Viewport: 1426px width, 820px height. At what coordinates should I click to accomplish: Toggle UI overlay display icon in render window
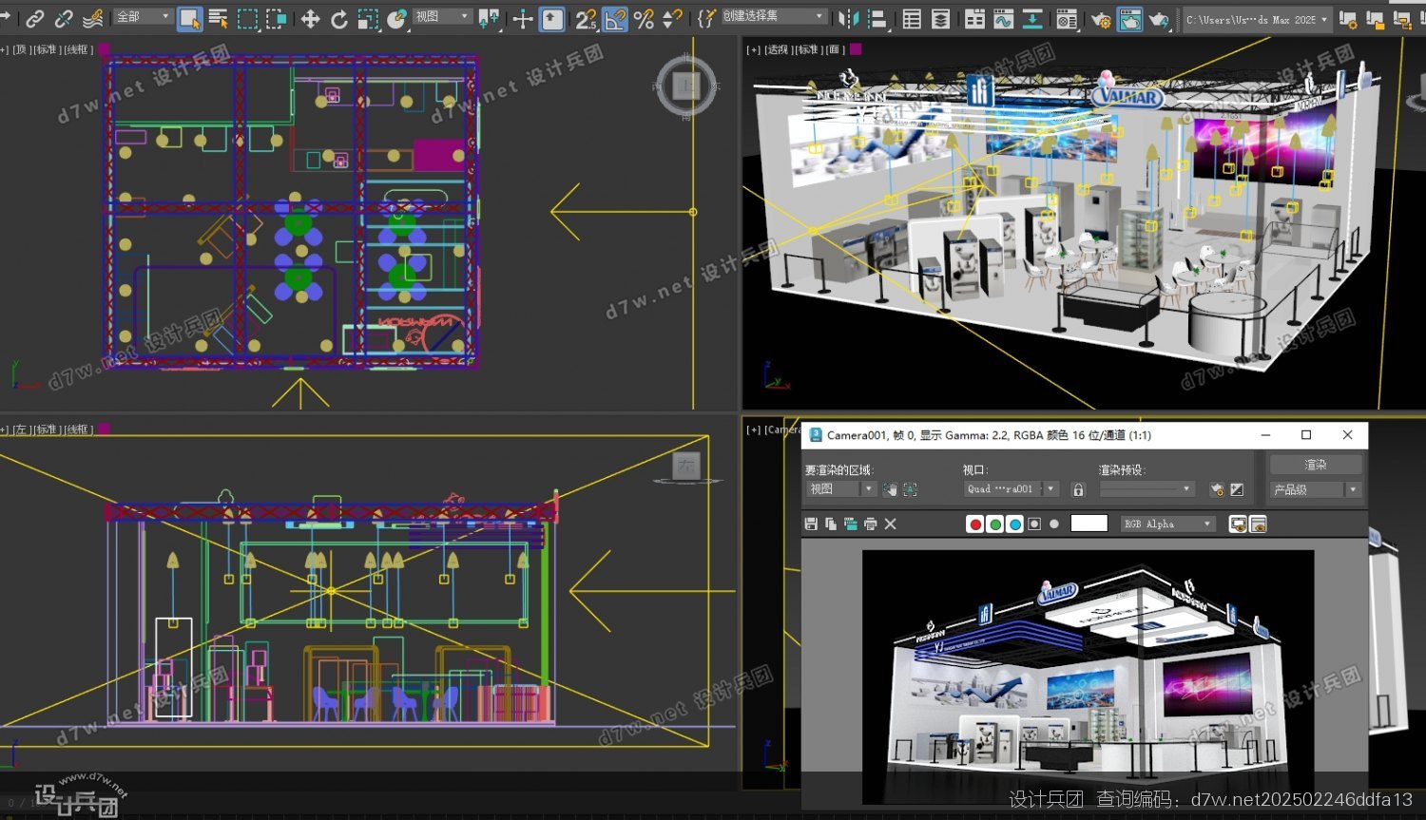click(1238, 524)
